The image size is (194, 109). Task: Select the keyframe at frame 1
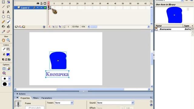(48, 8)
